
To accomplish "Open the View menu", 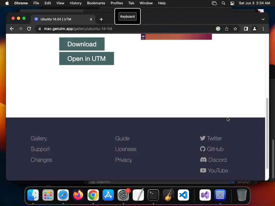I will pyautogui.click(x=60, y=3).
